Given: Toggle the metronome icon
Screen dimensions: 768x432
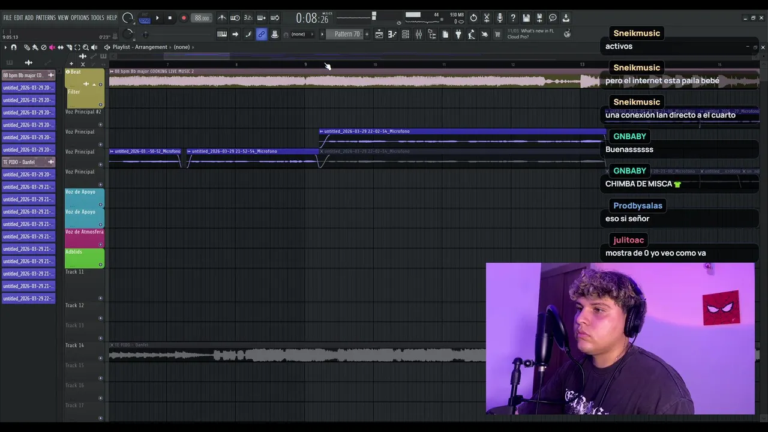Looking at the screenshot, I should coord(222,18).
